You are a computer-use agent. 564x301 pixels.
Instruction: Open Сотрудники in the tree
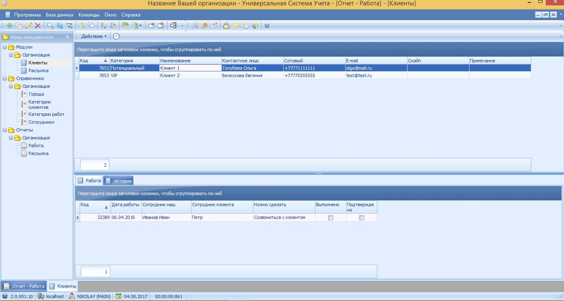[x=41, y=122]
